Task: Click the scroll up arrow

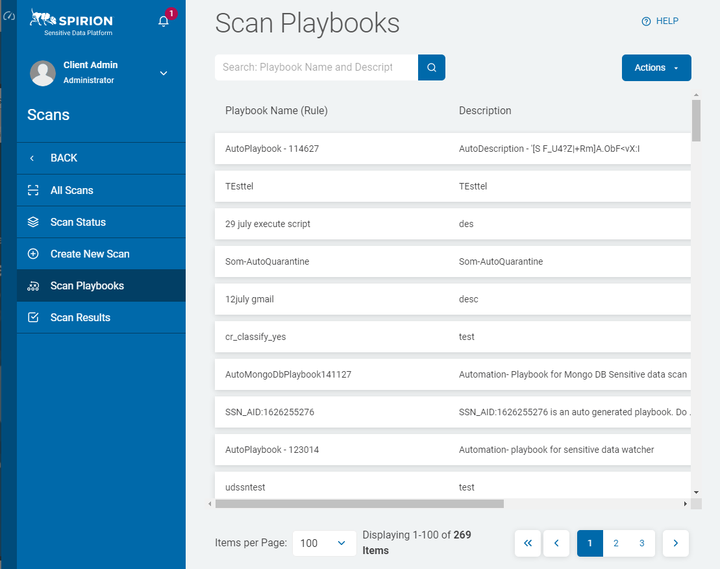Action: (x=696, y=95)
